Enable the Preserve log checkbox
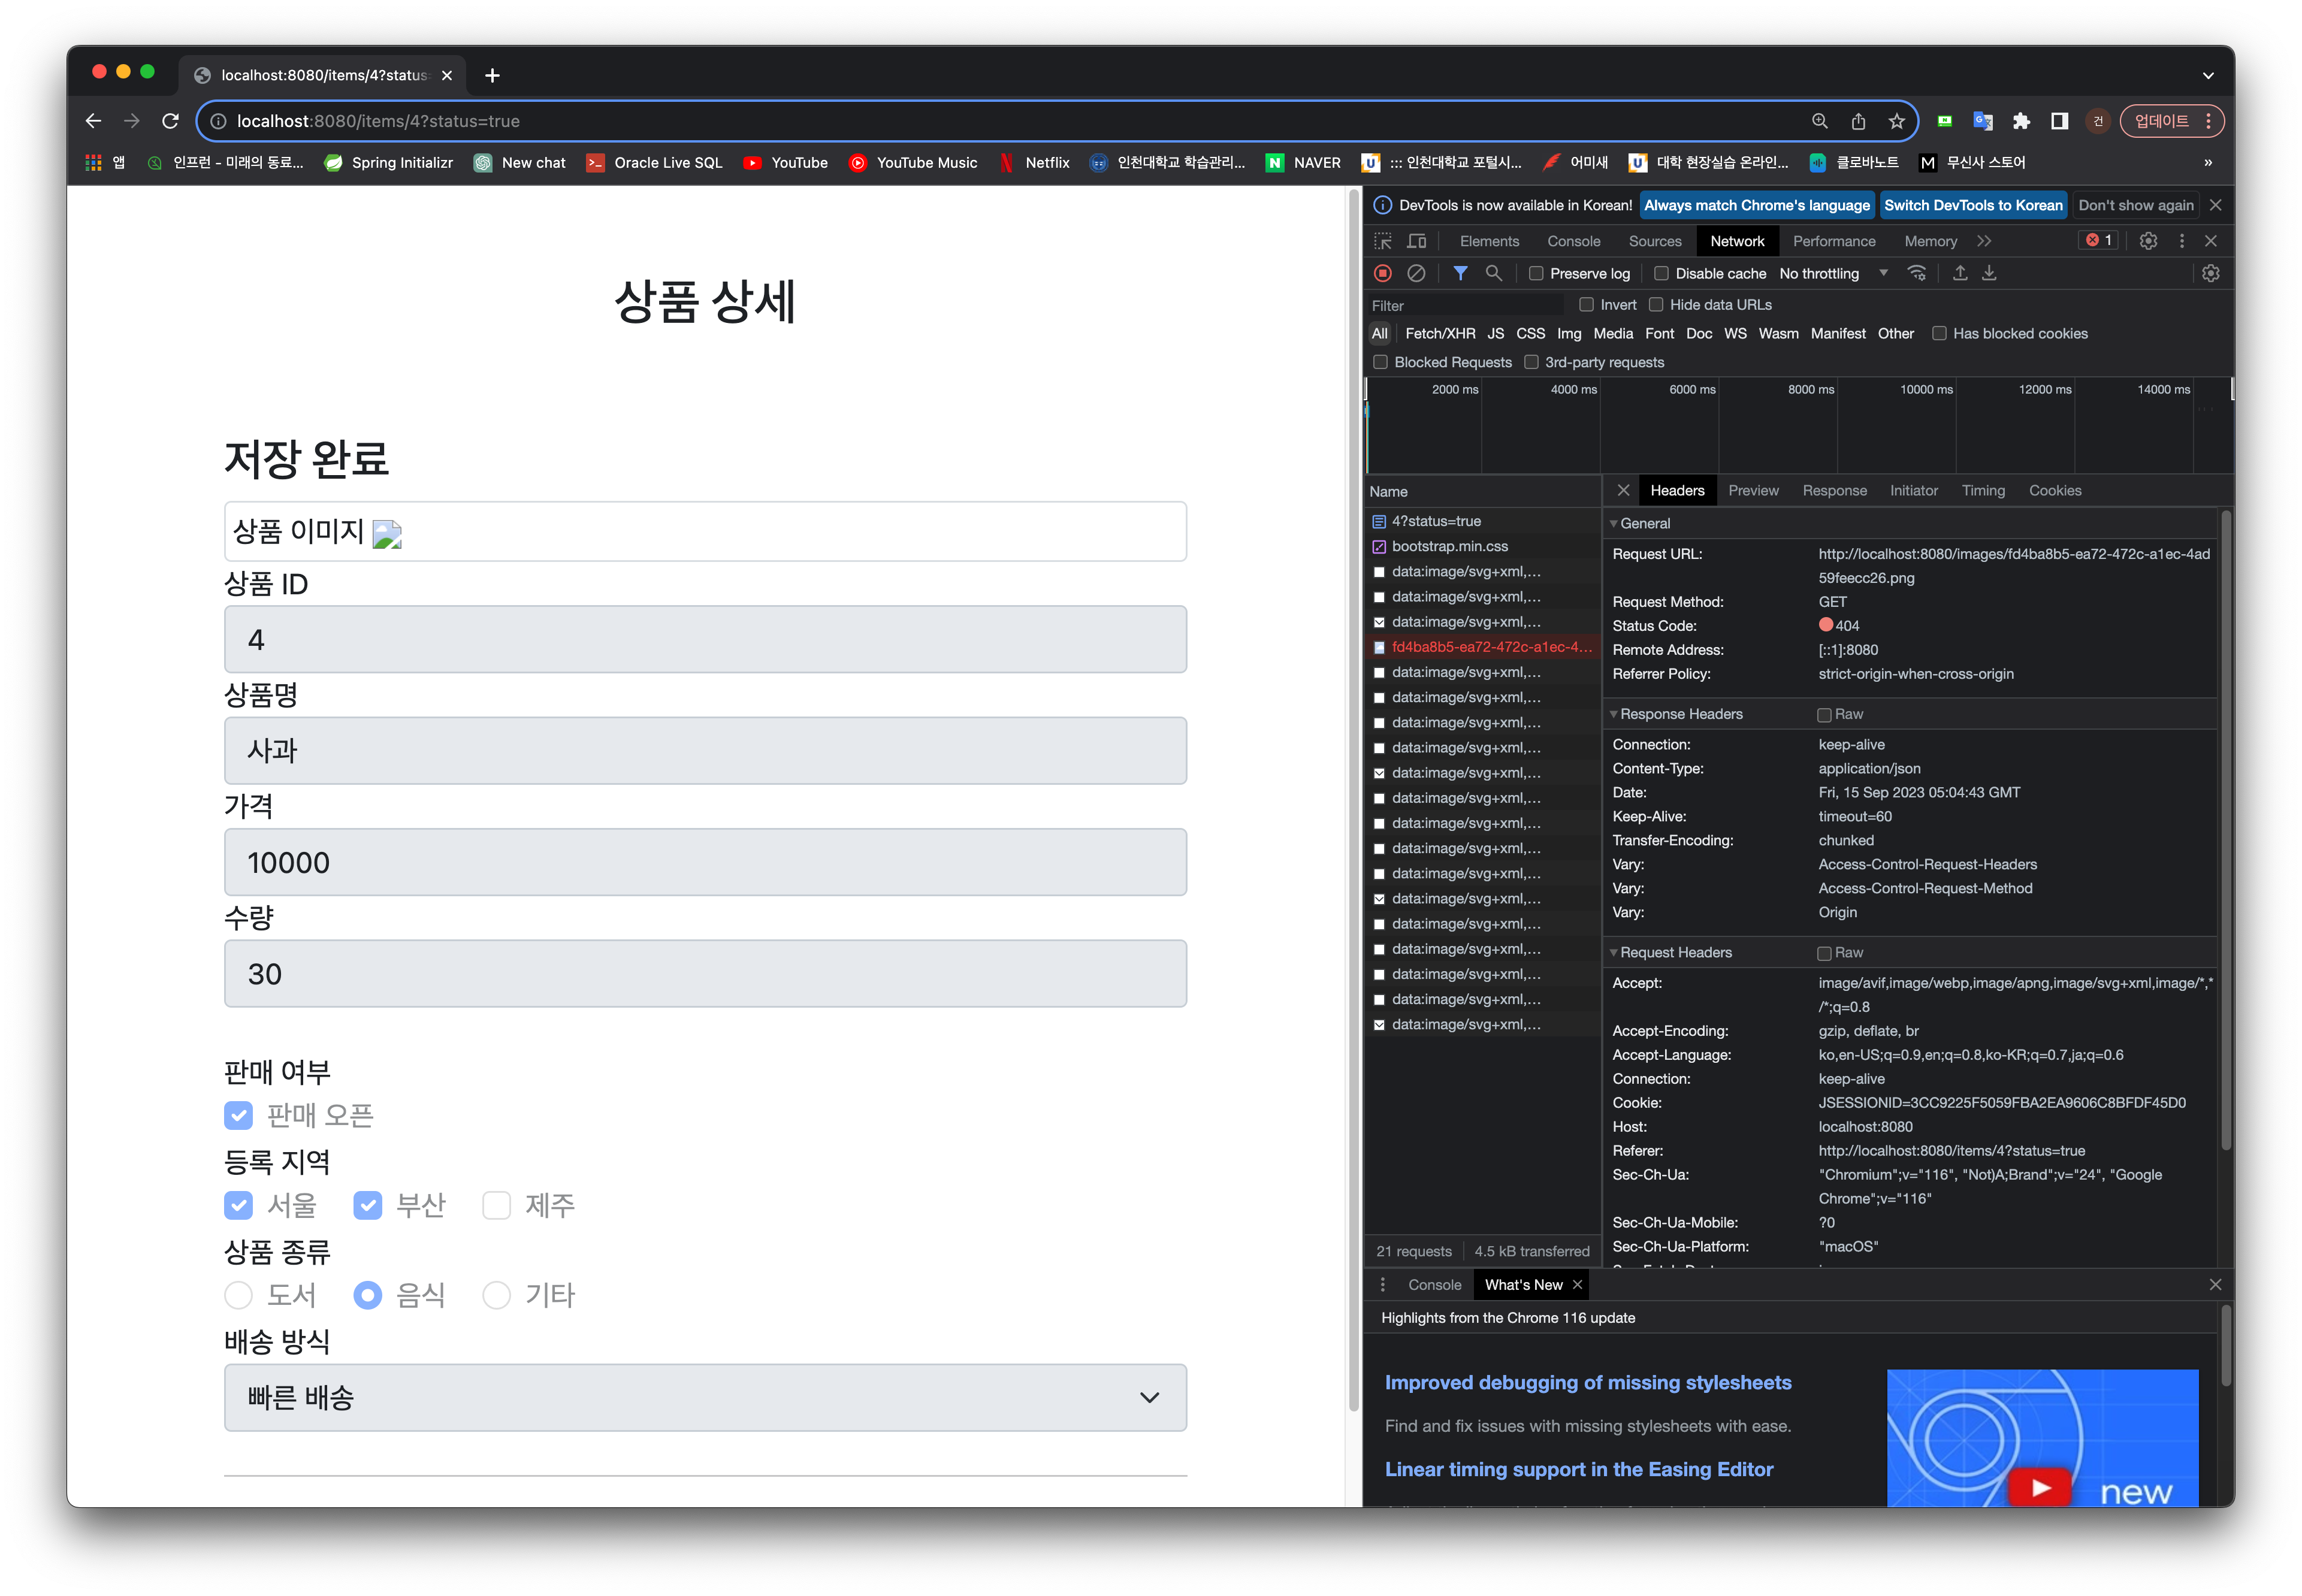This screenshot has height=1596, width=2302. point(1536,274)
